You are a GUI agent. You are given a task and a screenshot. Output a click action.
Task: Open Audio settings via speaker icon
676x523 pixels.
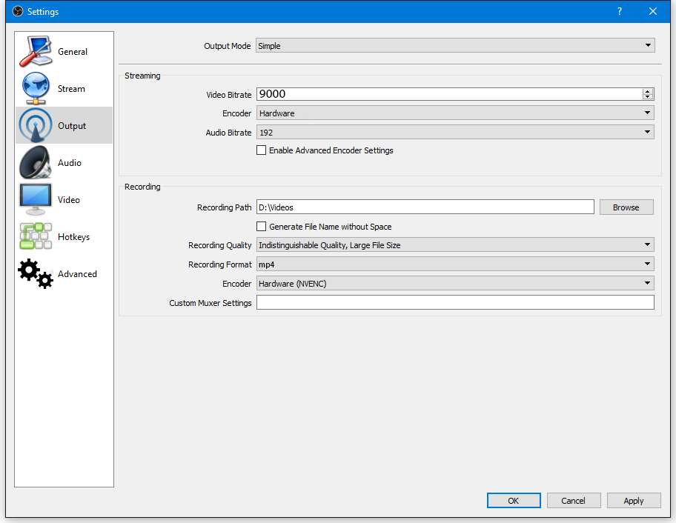pos(35,163)
